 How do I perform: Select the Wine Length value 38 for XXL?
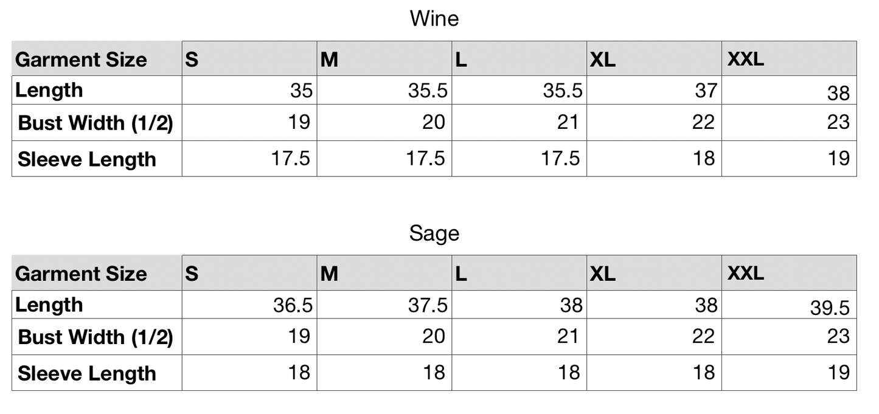(838, 94)
